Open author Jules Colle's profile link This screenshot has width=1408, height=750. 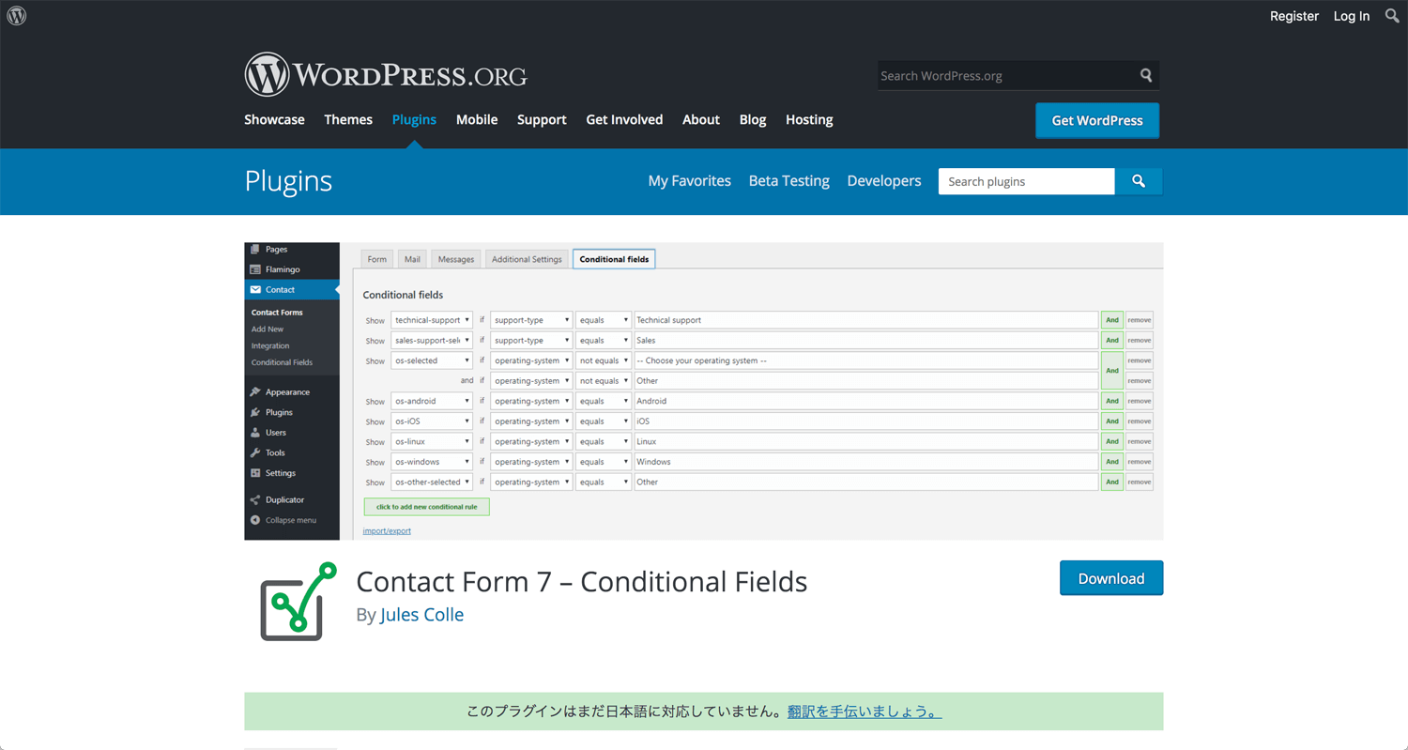[x=421, y=615]
